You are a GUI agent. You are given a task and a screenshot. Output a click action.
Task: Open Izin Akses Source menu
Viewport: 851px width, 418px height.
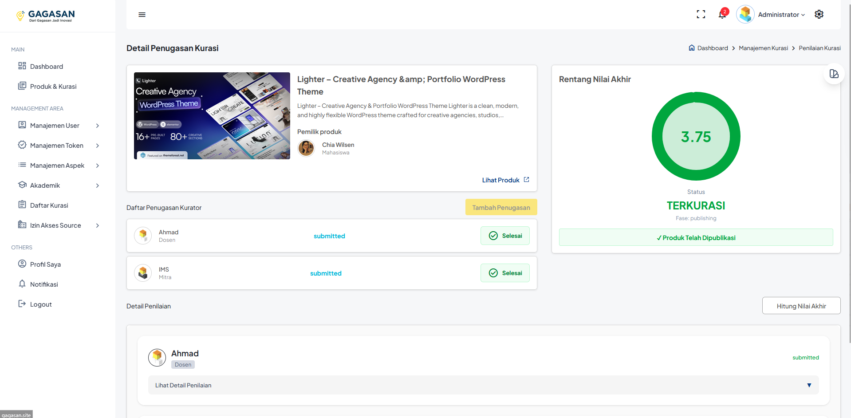point(55,225)
